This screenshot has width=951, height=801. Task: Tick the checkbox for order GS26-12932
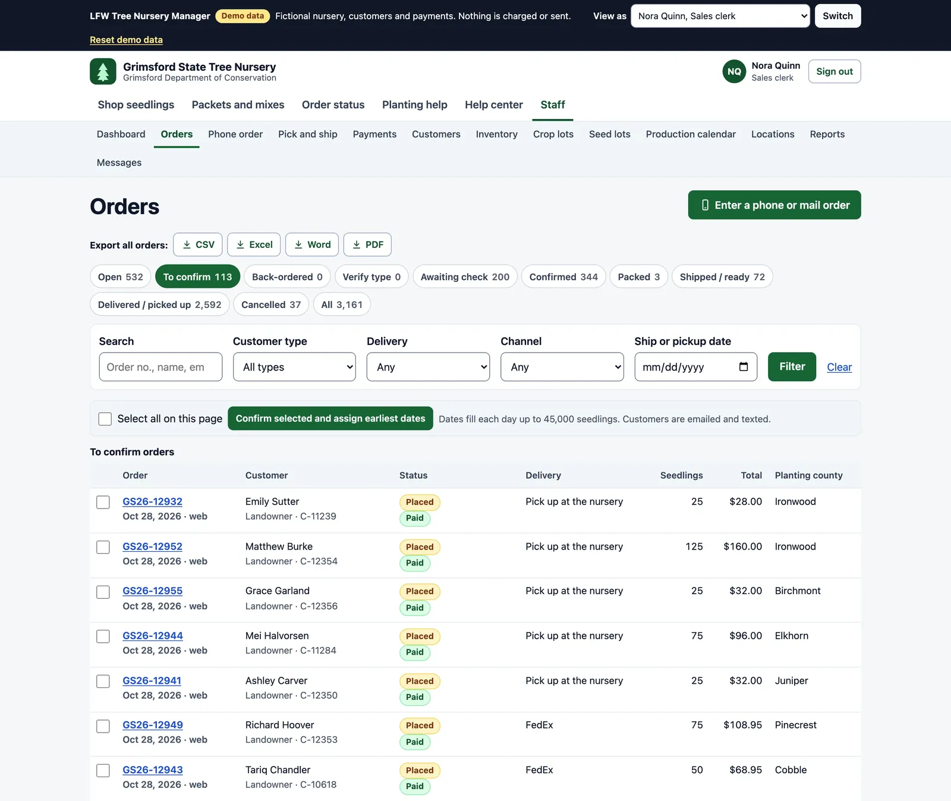click(103, 502)
